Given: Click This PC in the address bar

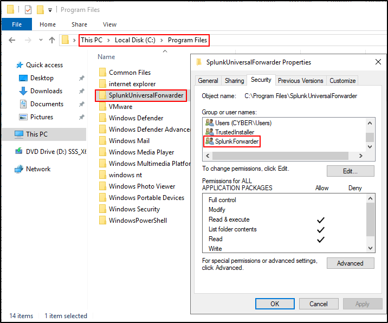Looking at the screenshot, I should pyautogui.click(x=92, y=40).
